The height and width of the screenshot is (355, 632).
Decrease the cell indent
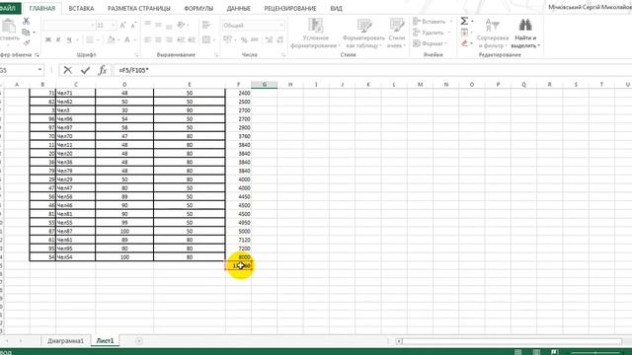181,39
